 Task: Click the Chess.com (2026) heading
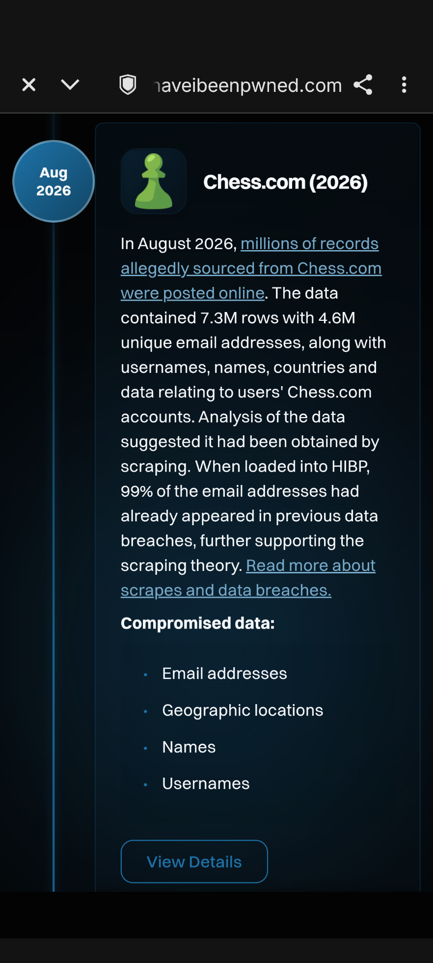285,182
